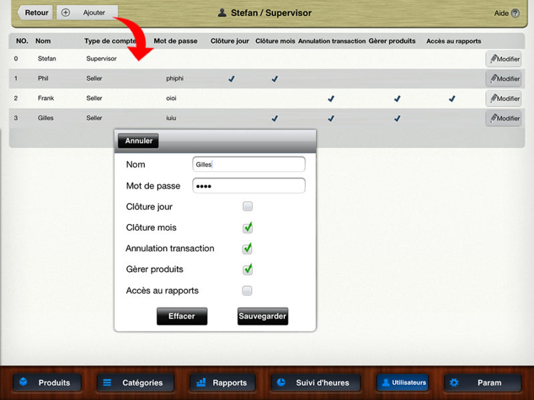
Task: Enable the Accès au rapports checkbox
Action: (x=248, y=291)
